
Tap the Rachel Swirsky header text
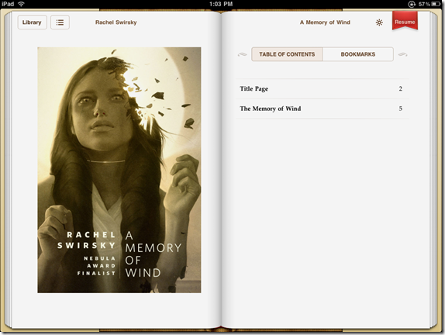(x=116, y=22)
